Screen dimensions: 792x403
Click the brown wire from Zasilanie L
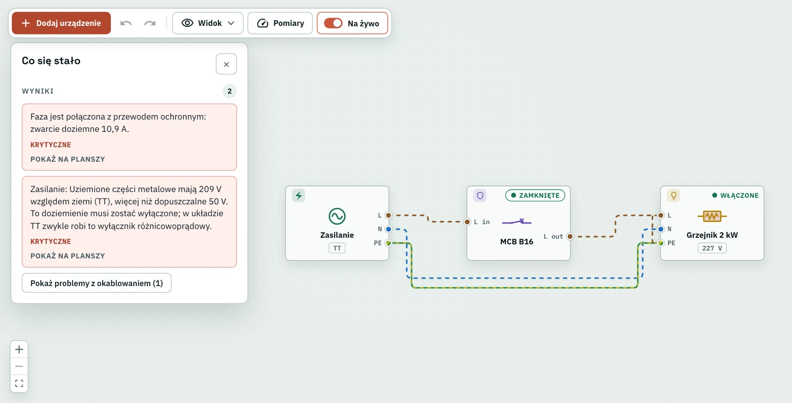[x=428, y=218]
